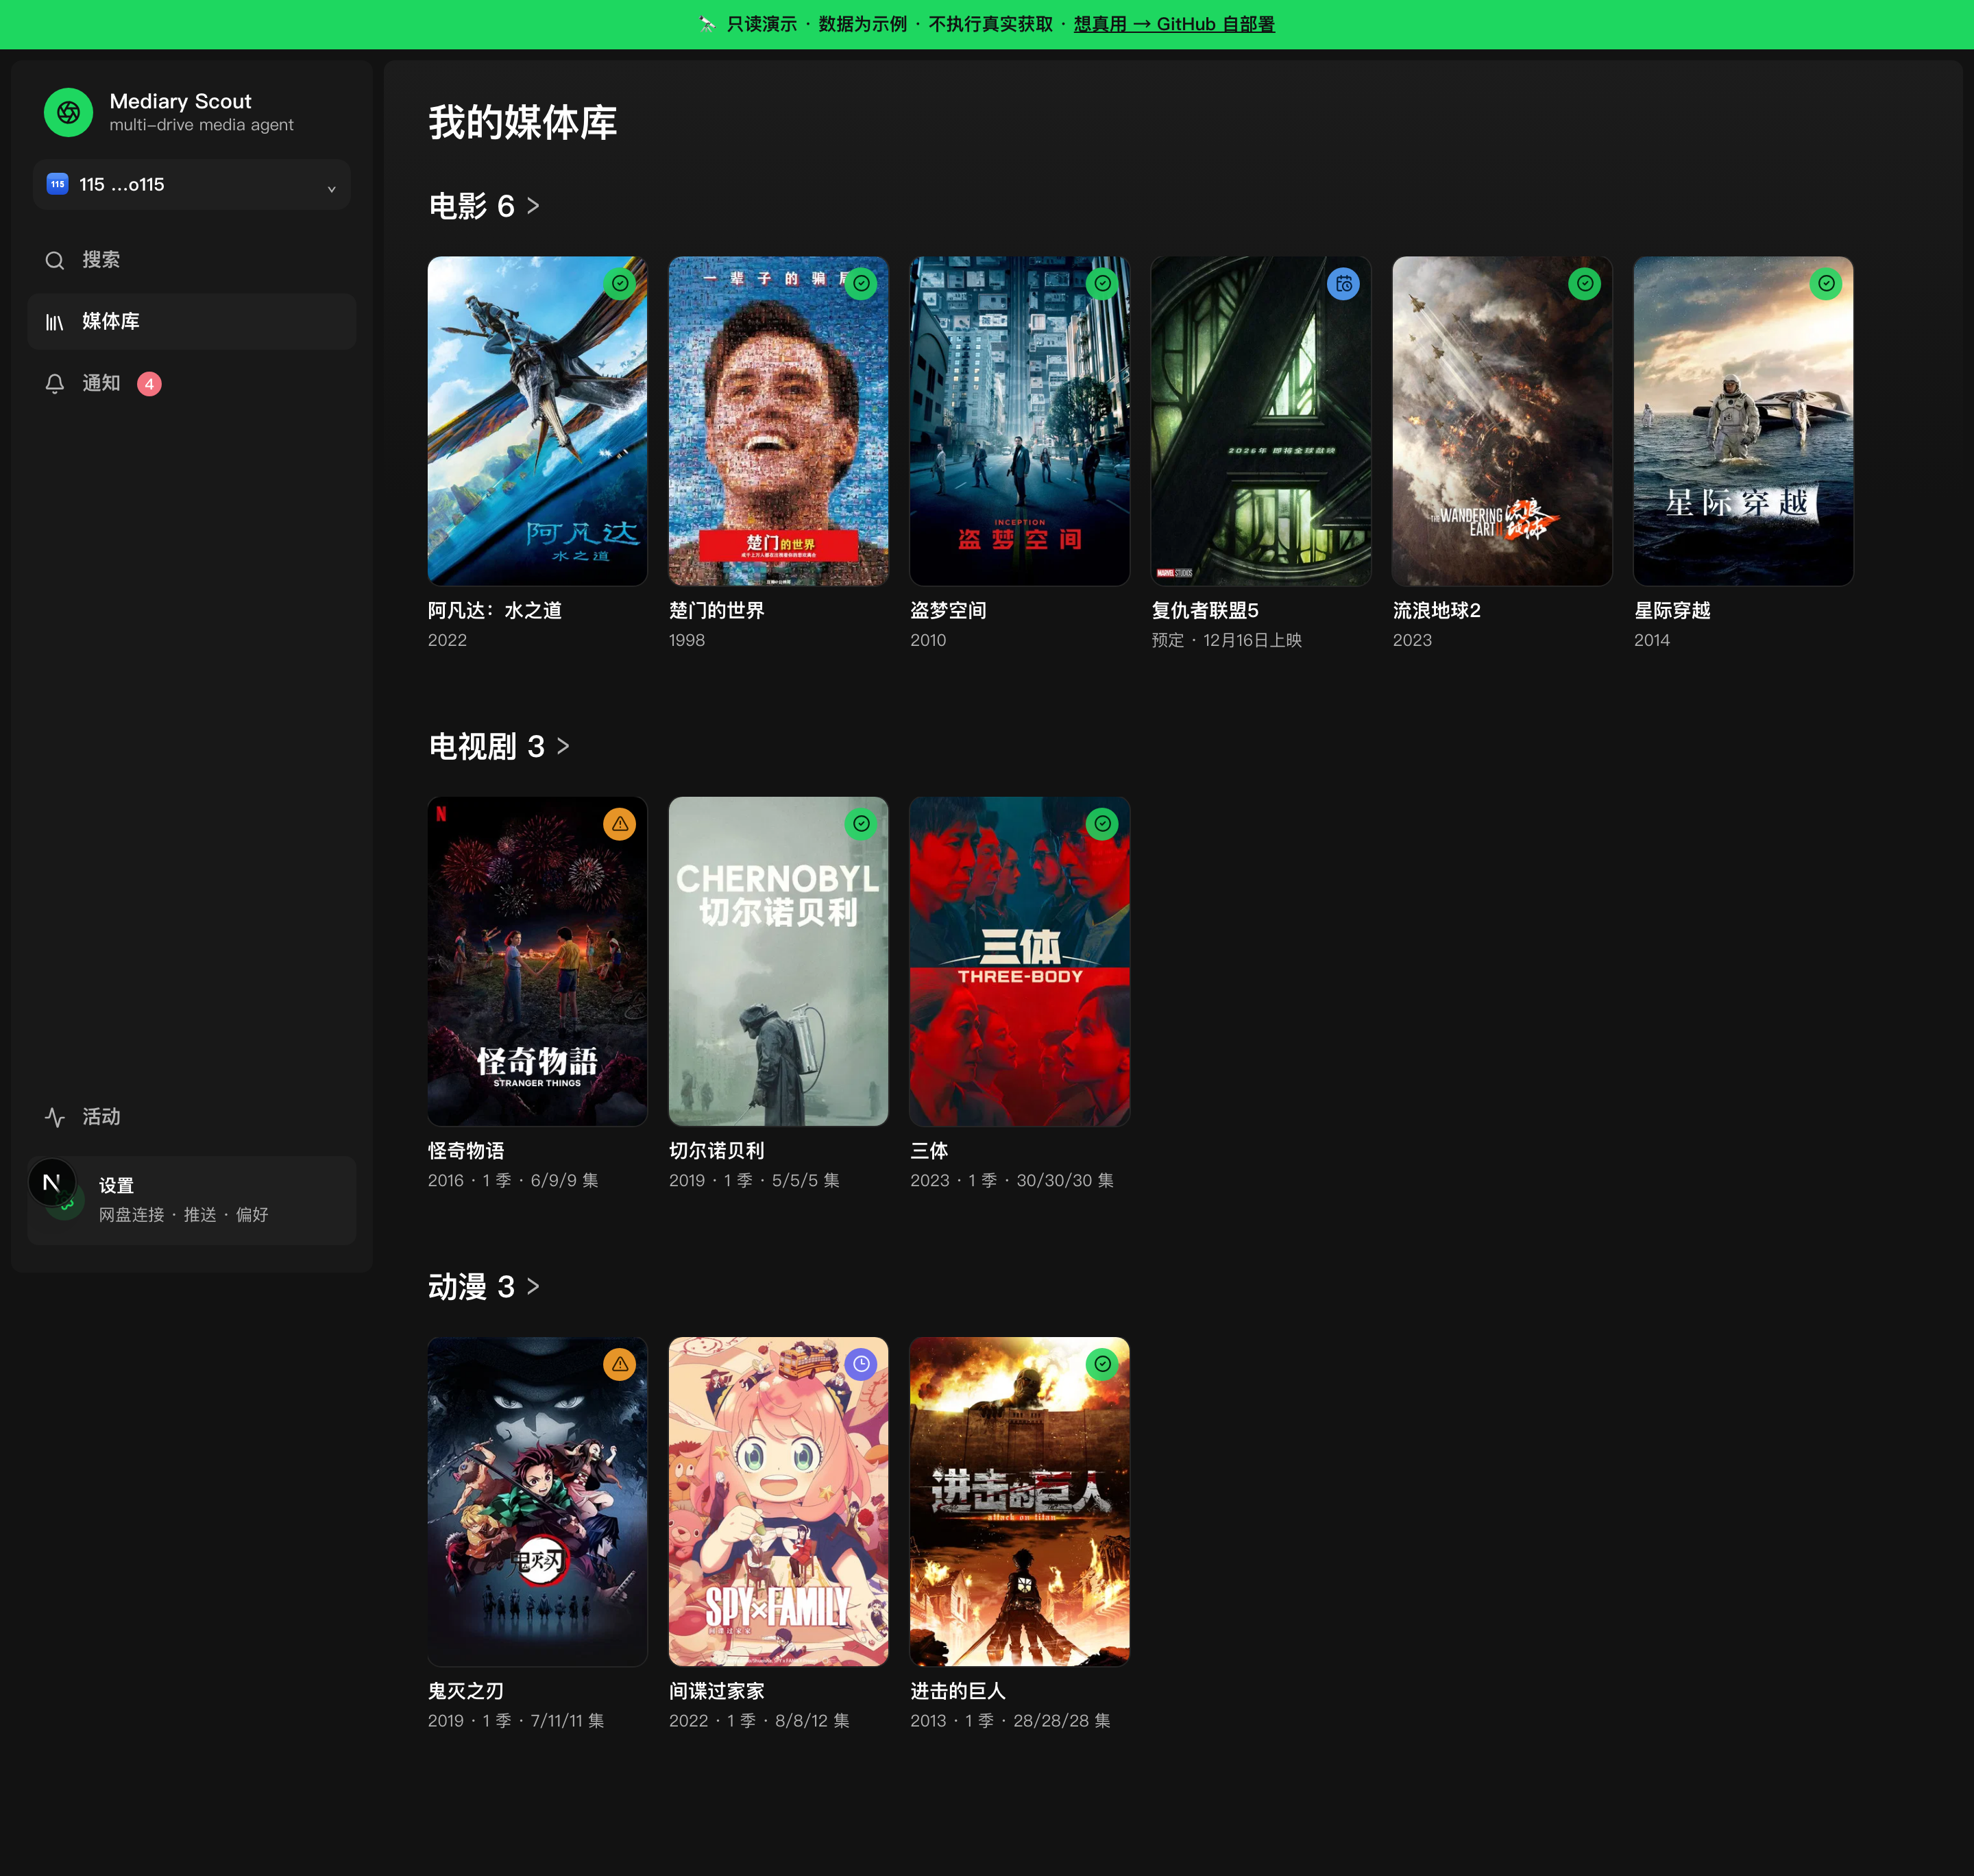Open the 复仇者联盟5 poster
This screenshot has height=1876, width=1974.
pos(1261,421)
